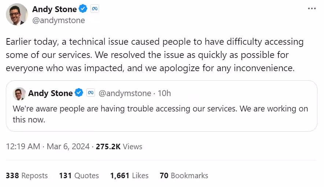Open the 275.2K Views analytics
324x187 pixels.
point(119,147)
